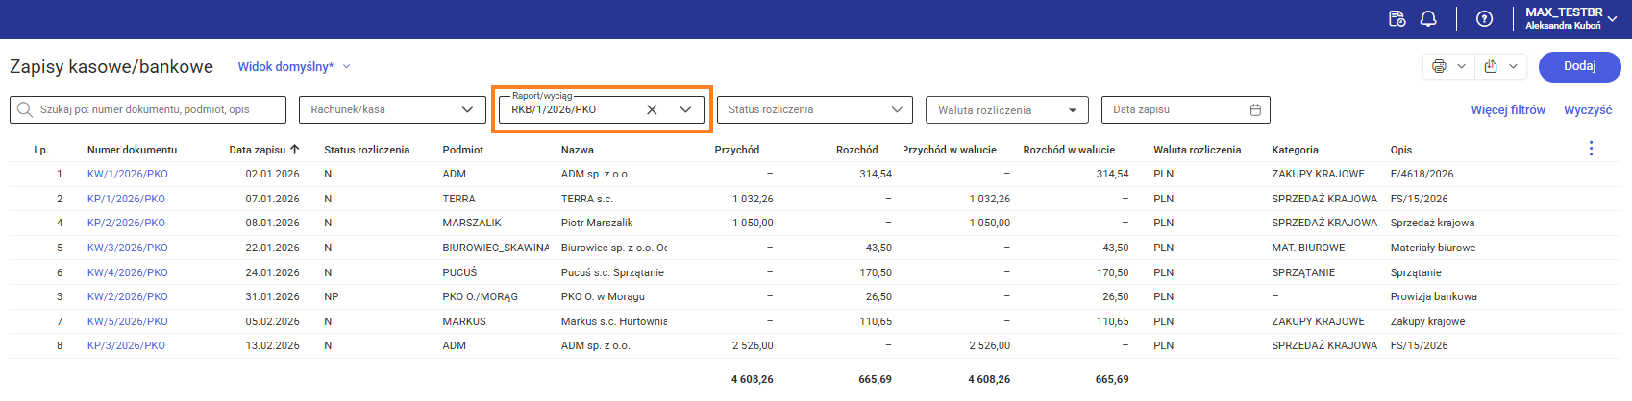This screenshot has height=401, width=1632.
Task: Click the export share icon
Action: (1491, 66)
